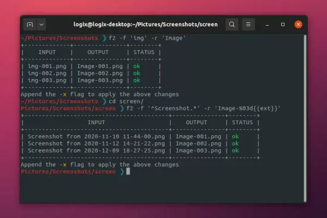This screenshot has height=218, width=327.
Task: Click Image-001.png output in second table
Action: point(198,137)
